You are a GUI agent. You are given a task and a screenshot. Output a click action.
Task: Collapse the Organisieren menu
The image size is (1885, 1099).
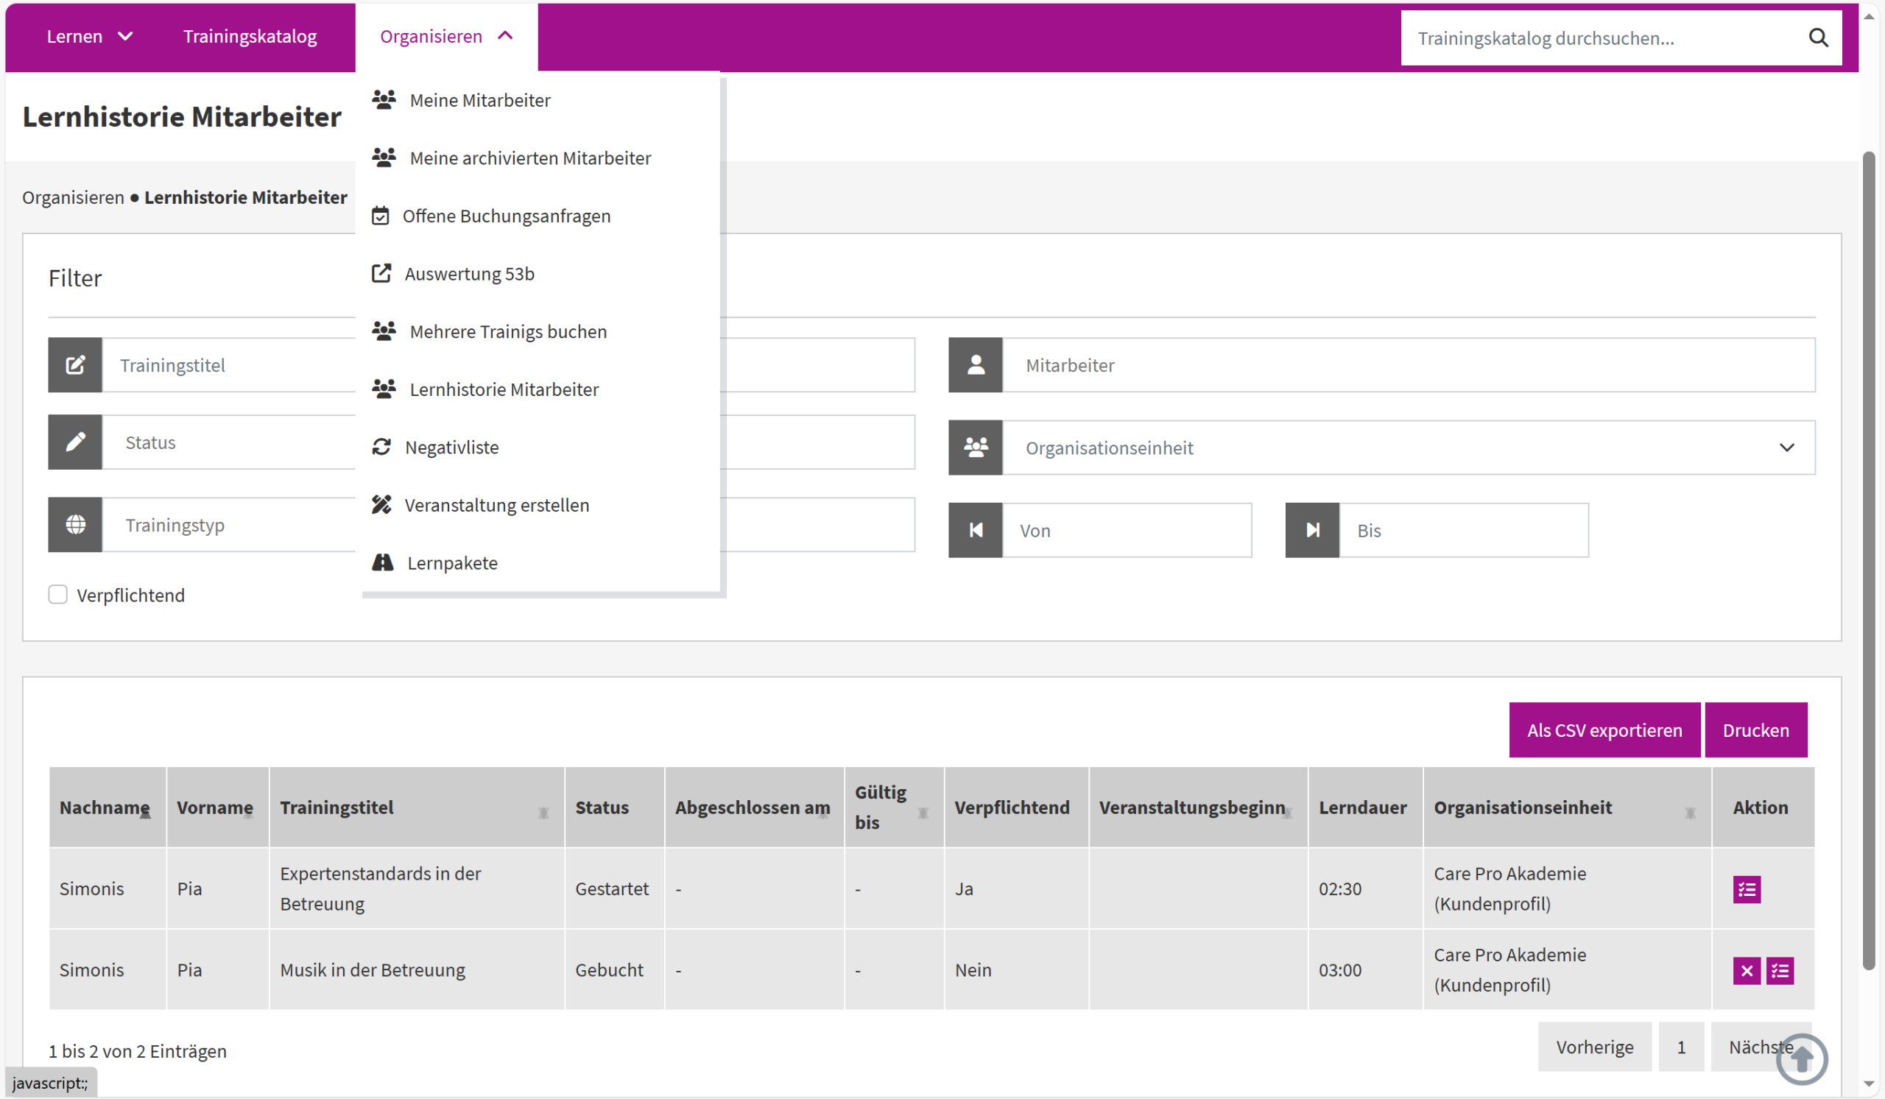(x=445, y=36)
